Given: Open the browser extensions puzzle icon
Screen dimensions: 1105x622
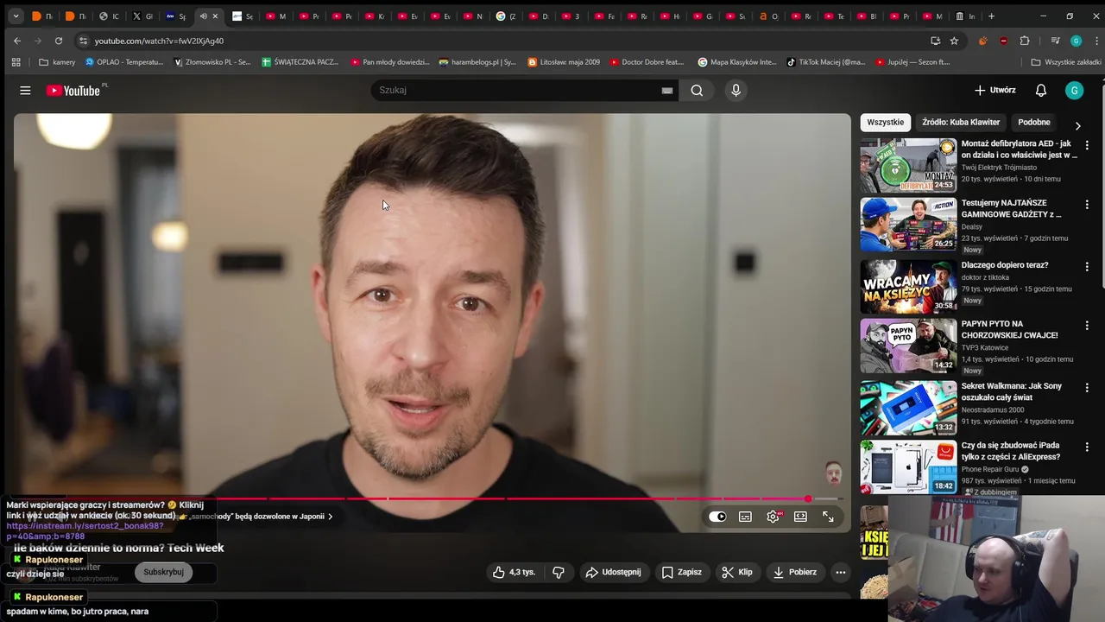Looking at the screenshot, I should 1025,41.
